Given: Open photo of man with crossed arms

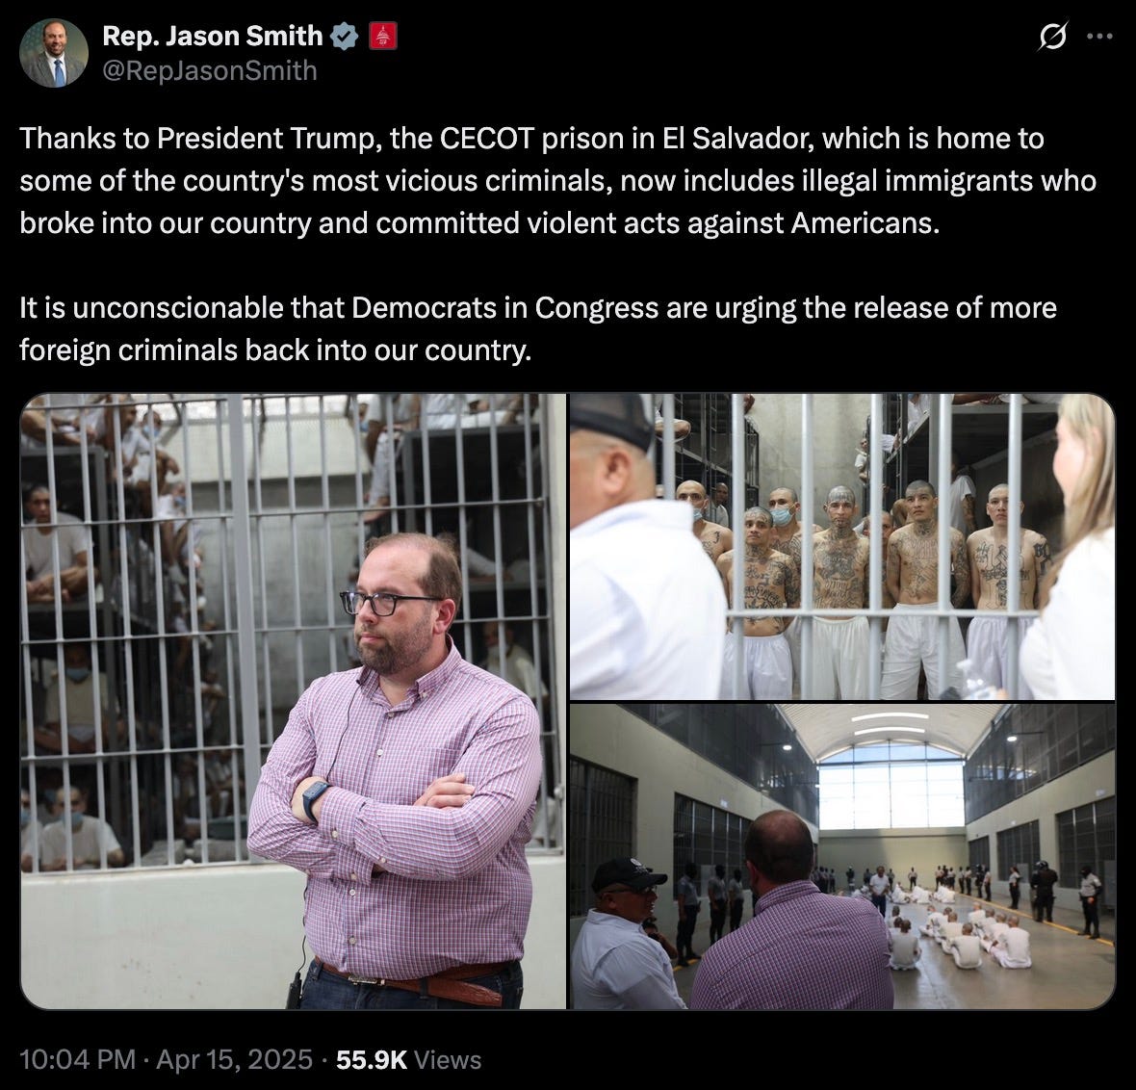Looking at the screenshot, I should (x=293, y=701).
